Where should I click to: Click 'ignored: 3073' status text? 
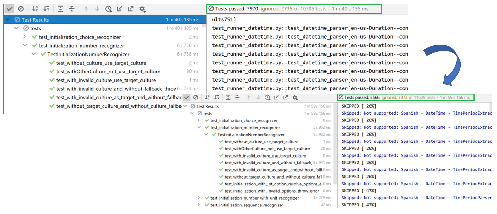pos(394,97)
